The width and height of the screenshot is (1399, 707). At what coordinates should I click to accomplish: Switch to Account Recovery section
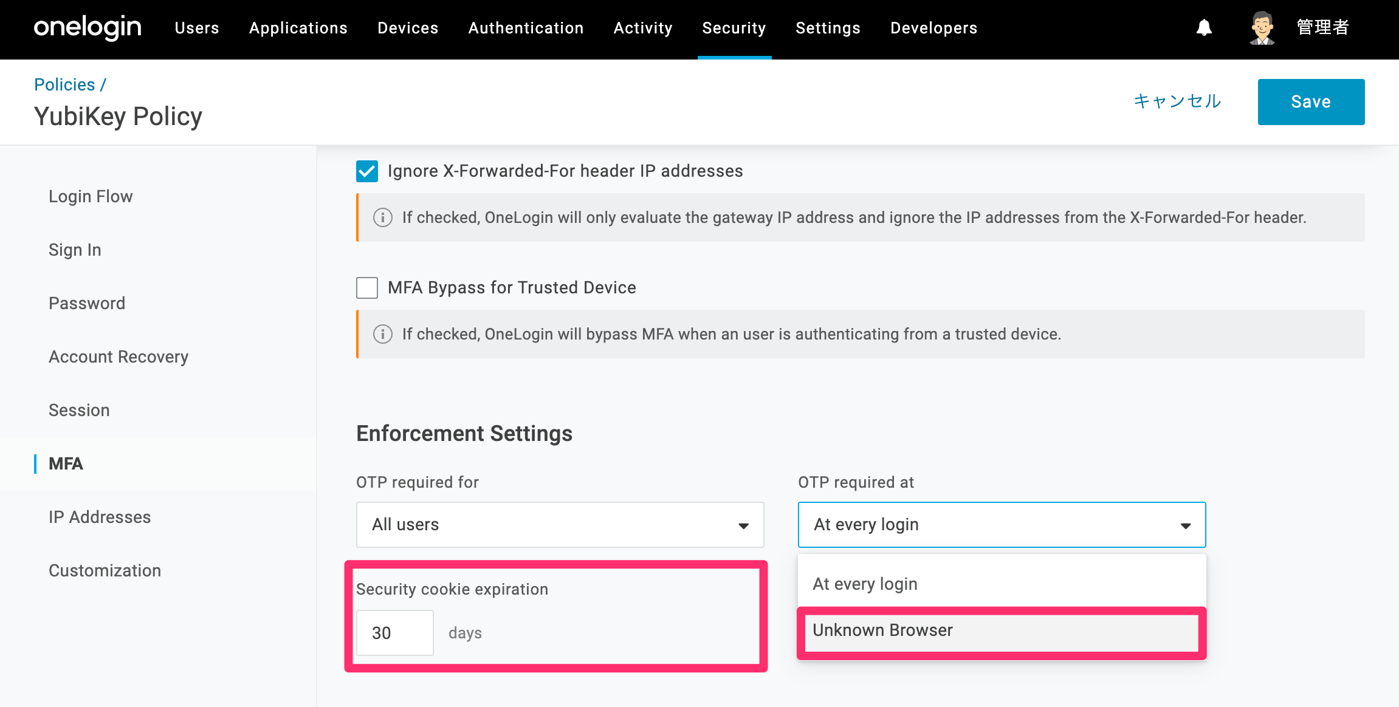point(119,357)
